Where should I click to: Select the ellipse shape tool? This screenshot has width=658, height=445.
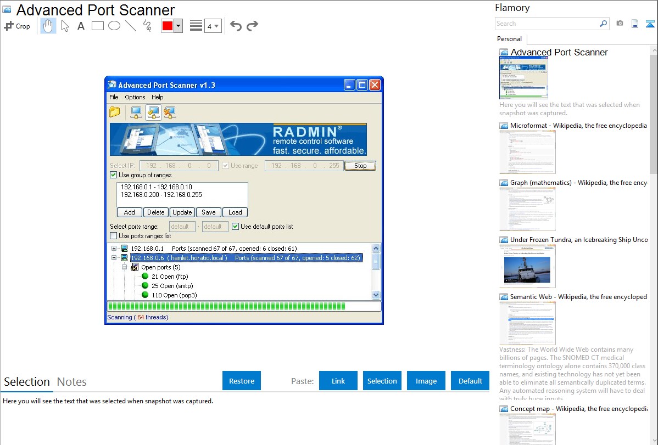click(x=114, y=26)
